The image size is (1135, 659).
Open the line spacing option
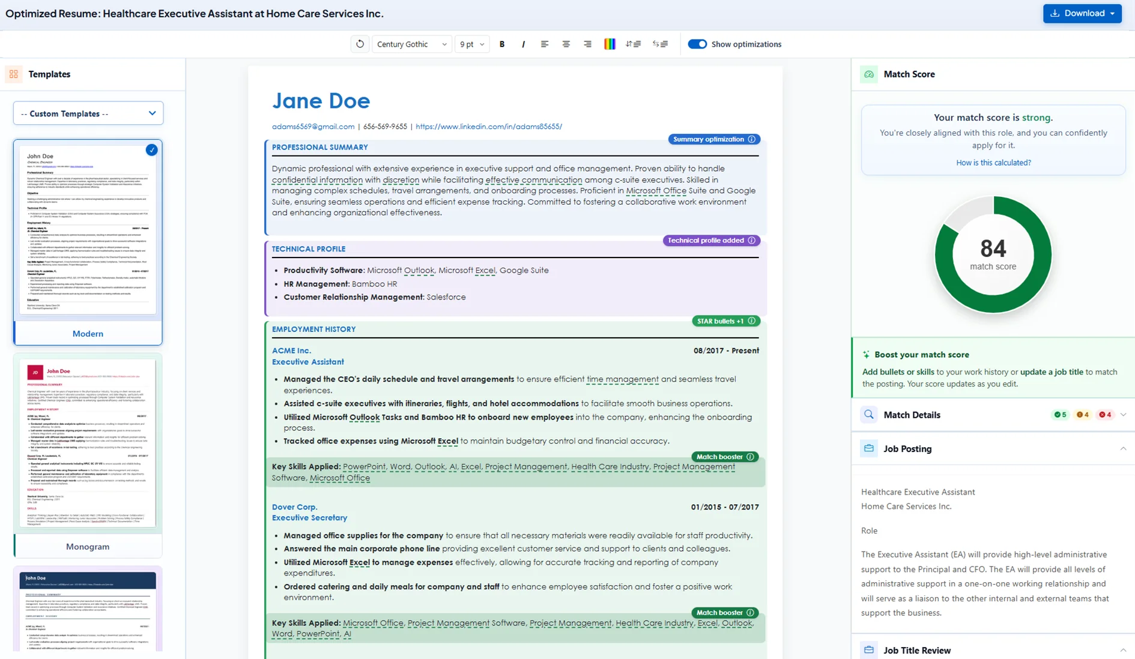pos(633,44)
